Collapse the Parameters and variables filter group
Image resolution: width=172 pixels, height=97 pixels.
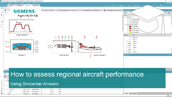pyautogui.click(x=125, y=25)
